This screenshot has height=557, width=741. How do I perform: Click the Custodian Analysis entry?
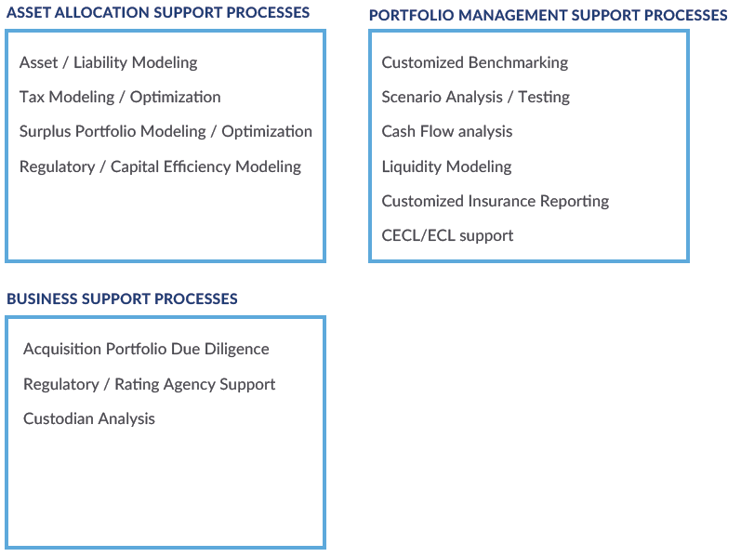(x=89, y=419)
